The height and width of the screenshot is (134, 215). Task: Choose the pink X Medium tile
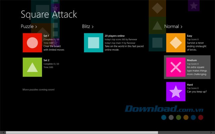pyautogui.click(x=176, y=67)
